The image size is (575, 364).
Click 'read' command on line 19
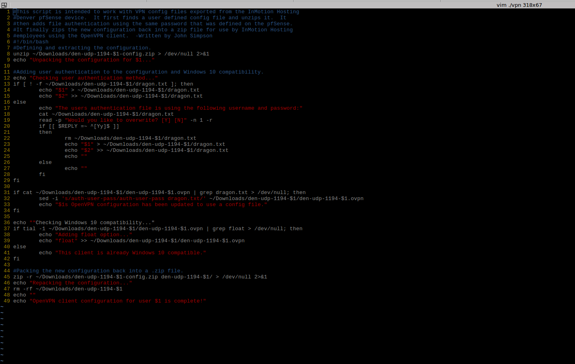(45, 120)
